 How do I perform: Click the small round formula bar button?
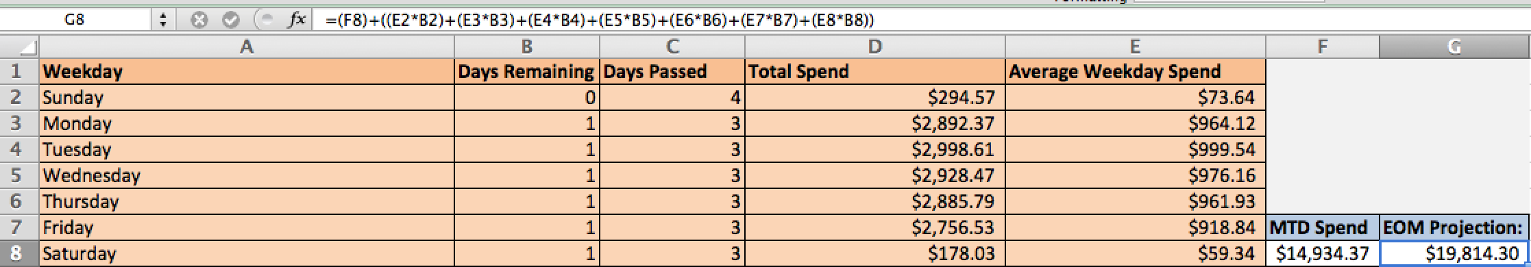click(x=264, y=21)
